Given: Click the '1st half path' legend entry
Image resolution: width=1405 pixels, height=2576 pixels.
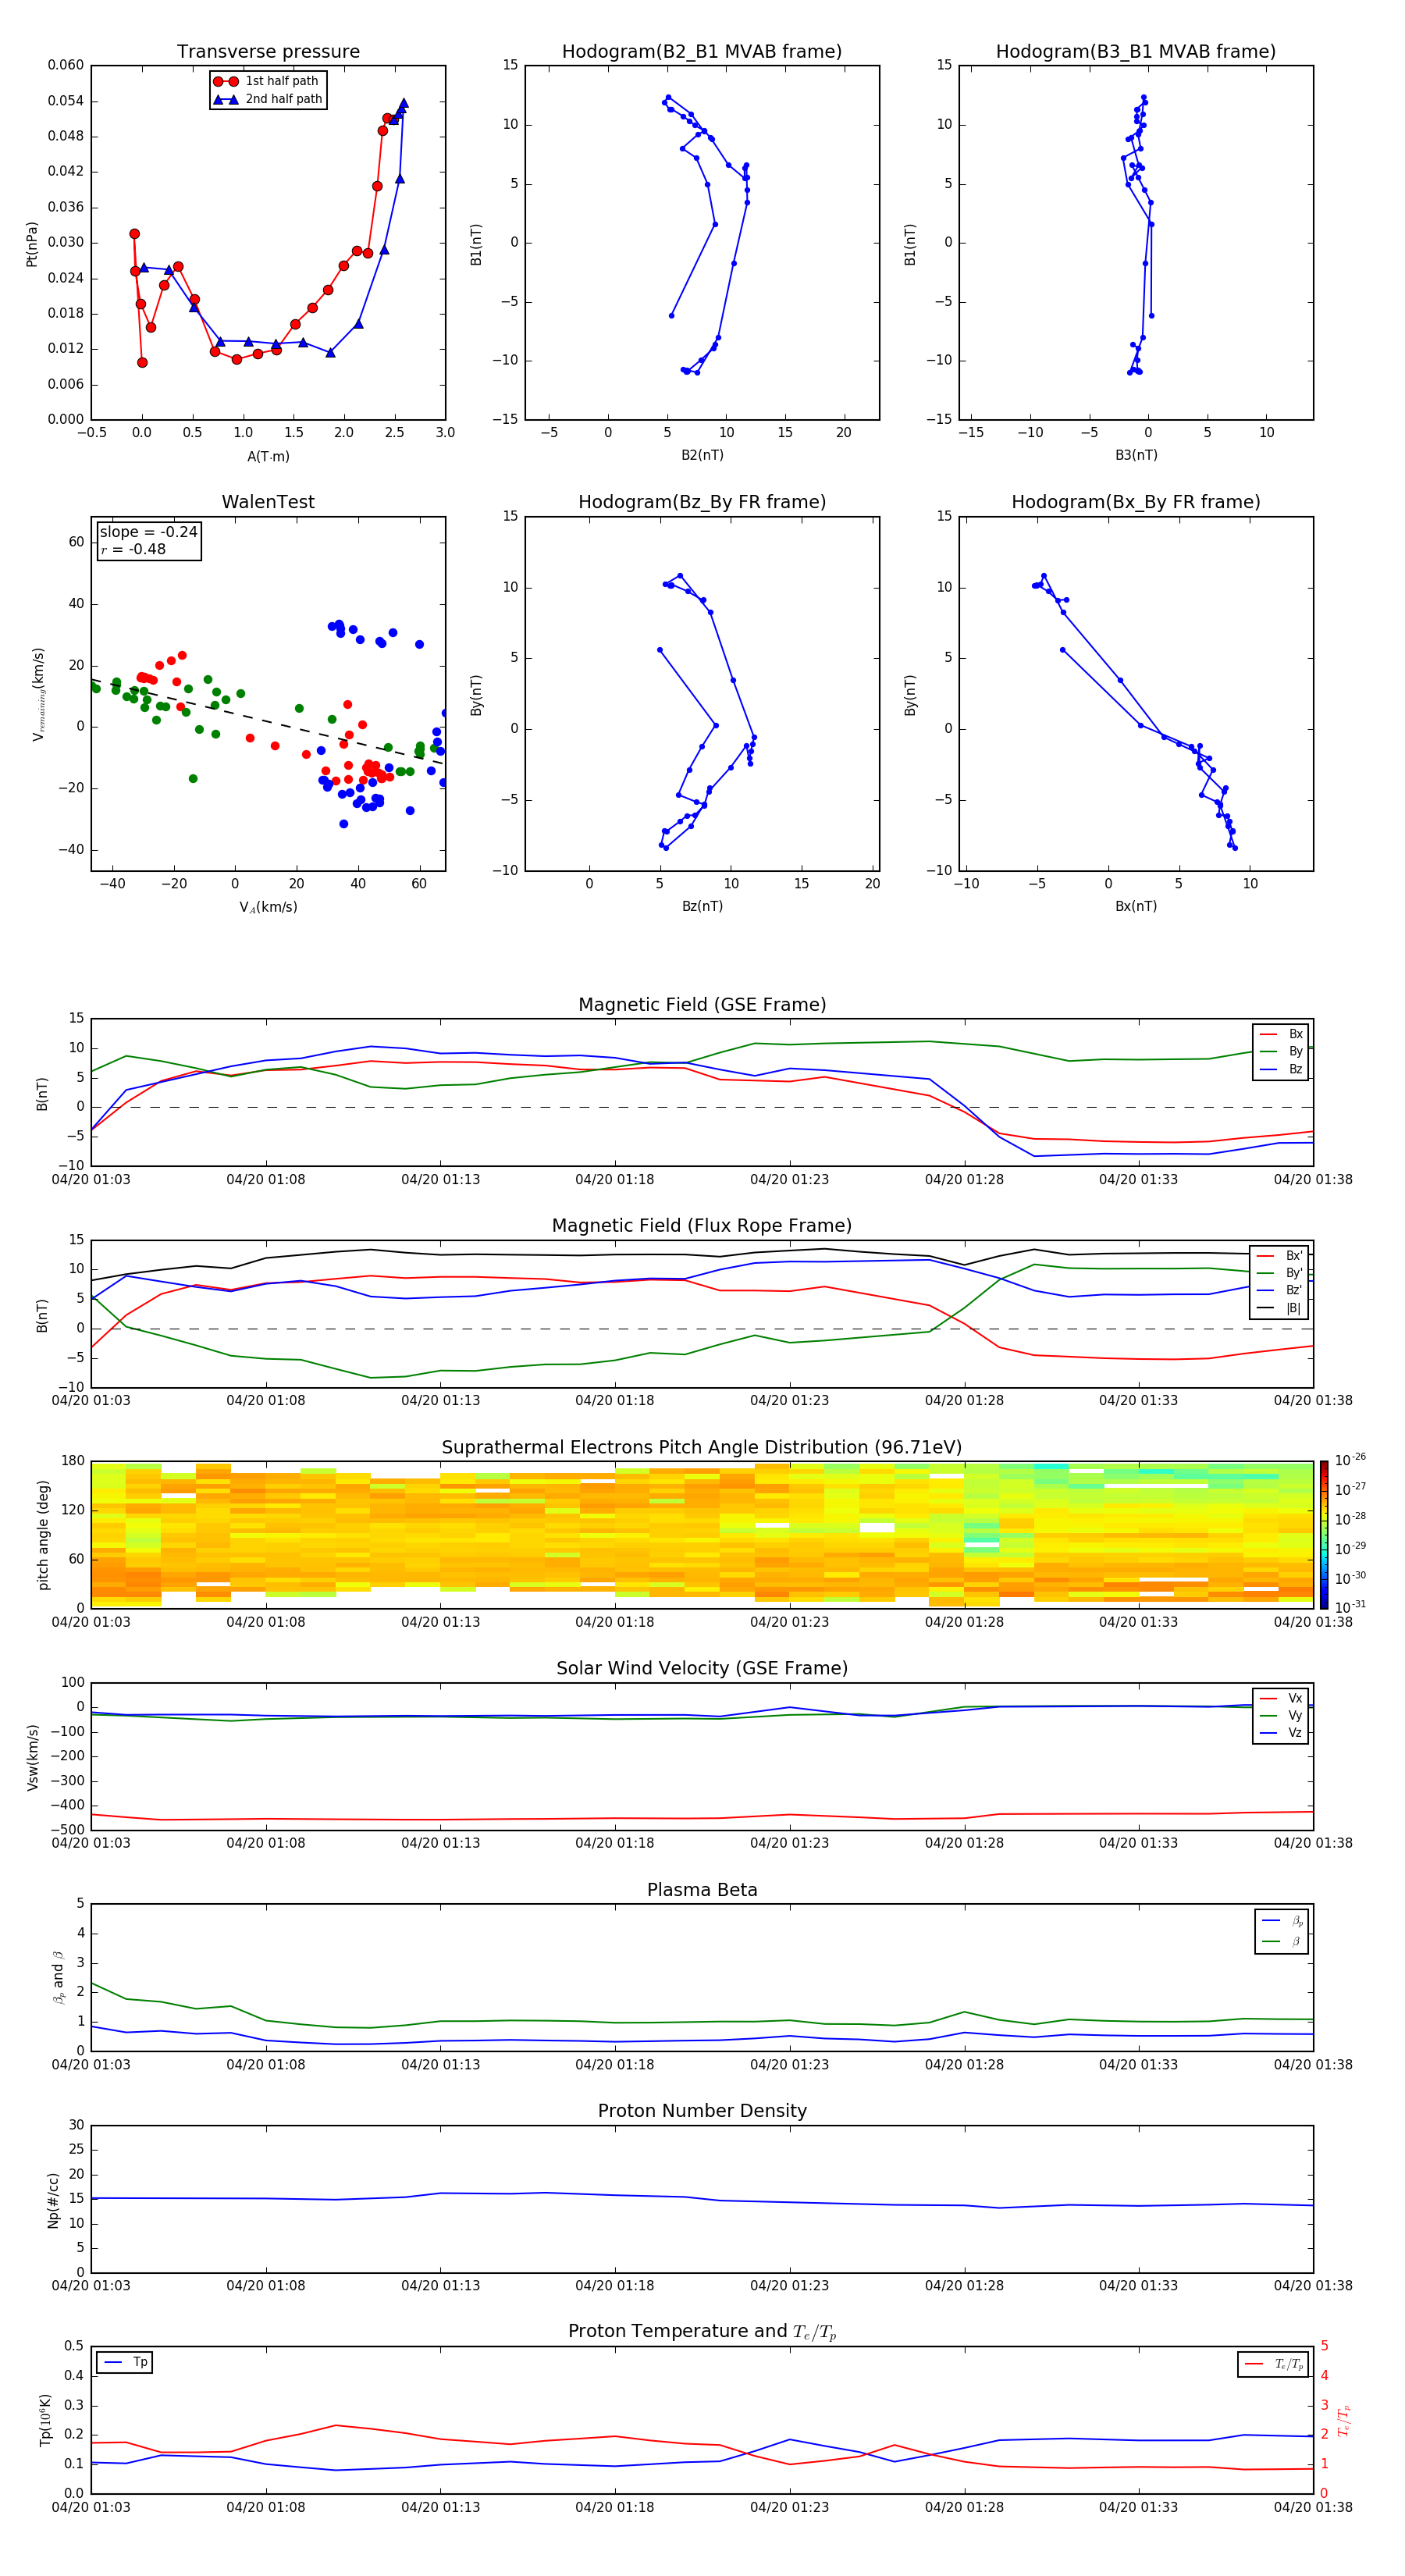Looking at the screenshot, I should [266, 81].
